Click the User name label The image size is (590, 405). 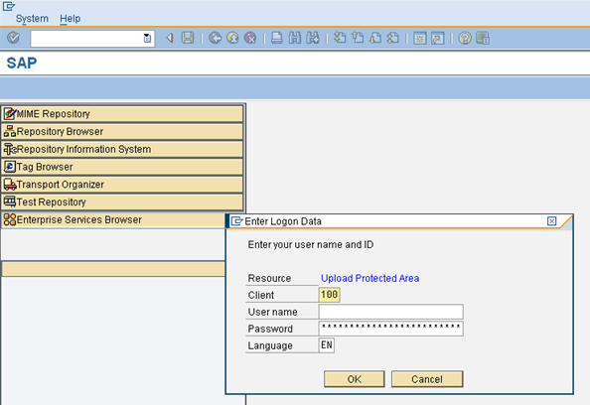pyautogui.click(x=272, y=312)
